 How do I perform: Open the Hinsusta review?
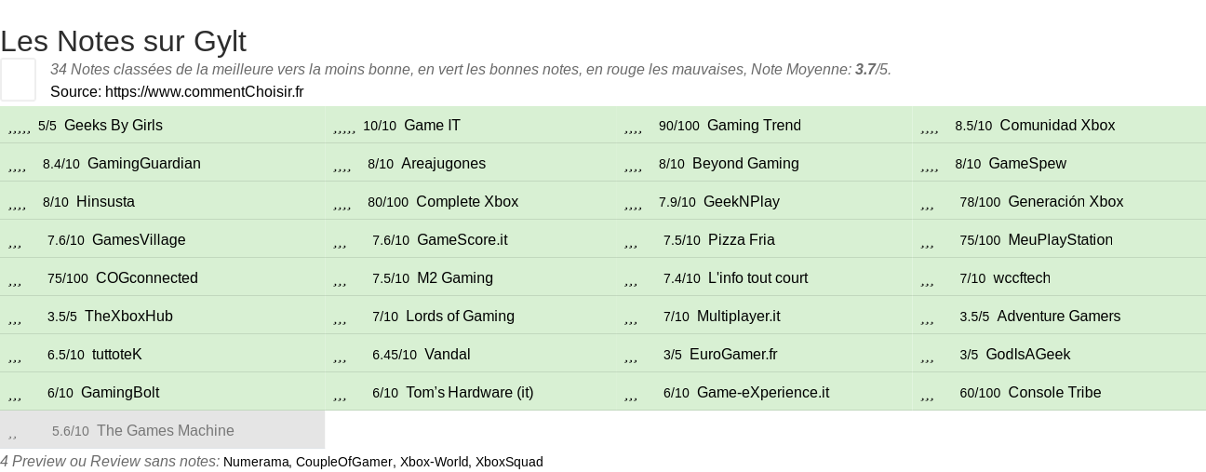click(105, 201)
